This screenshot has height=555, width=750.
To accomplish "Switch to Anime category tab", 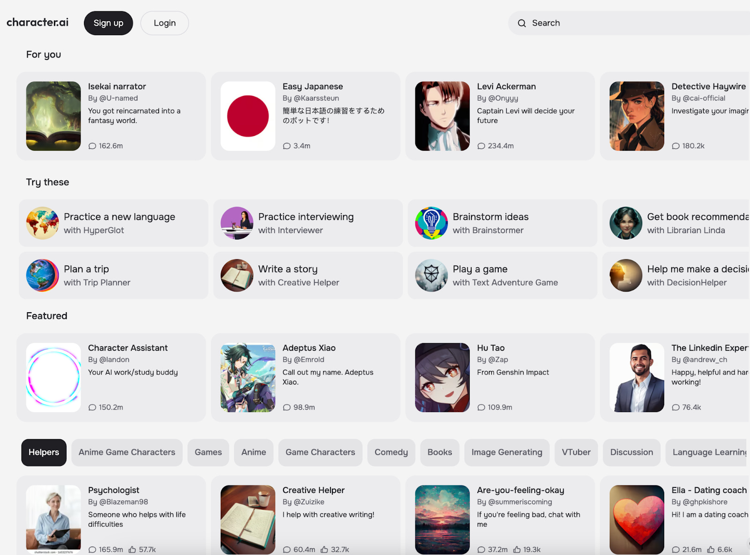I will click(x=254, y=452).
